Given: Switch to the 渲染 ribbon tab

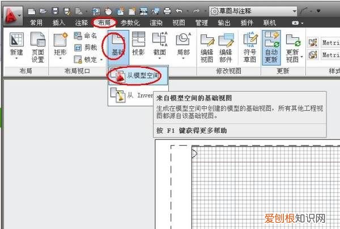Looking at the screenshot, I should point(156,23).
